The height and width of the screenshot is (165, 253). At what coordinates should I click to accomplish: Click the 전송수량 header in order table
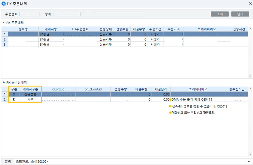pos(122,29)
